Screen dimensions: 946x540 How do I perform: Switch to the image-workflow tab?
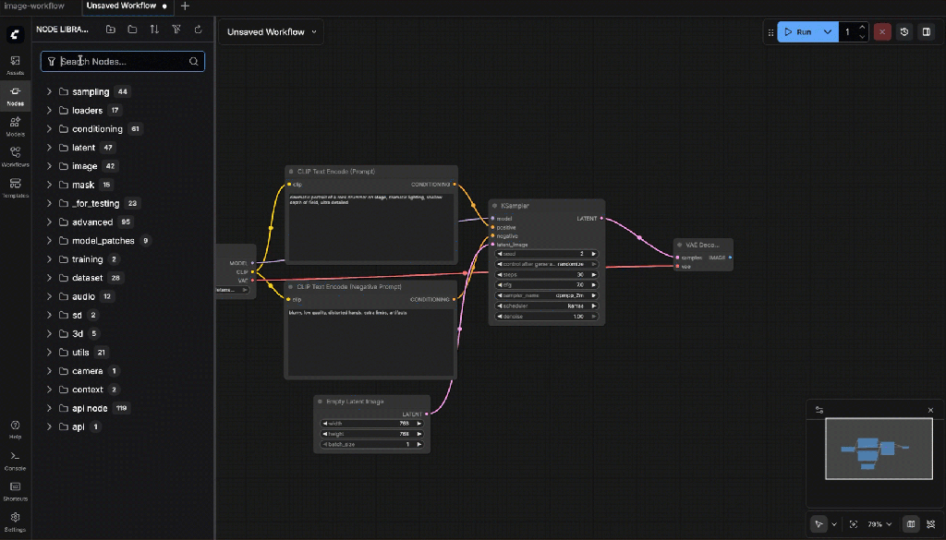35,6
